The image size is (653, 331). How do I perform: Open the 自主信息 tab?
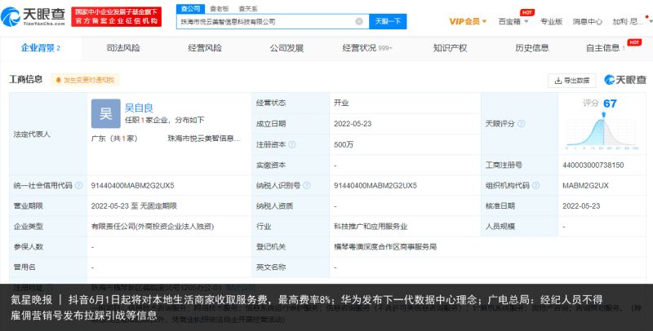point(606,48)
